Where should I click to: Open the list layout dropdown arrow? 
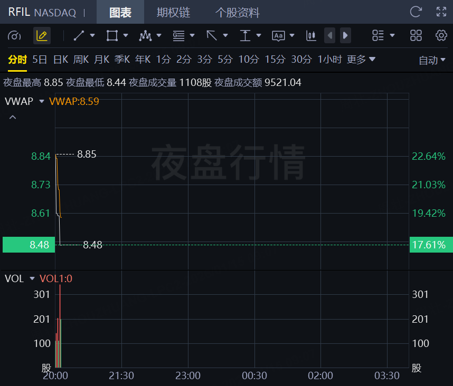point(392,36)
